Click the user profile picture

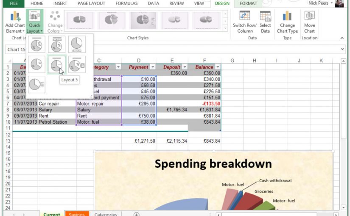(x=339, y=3)
